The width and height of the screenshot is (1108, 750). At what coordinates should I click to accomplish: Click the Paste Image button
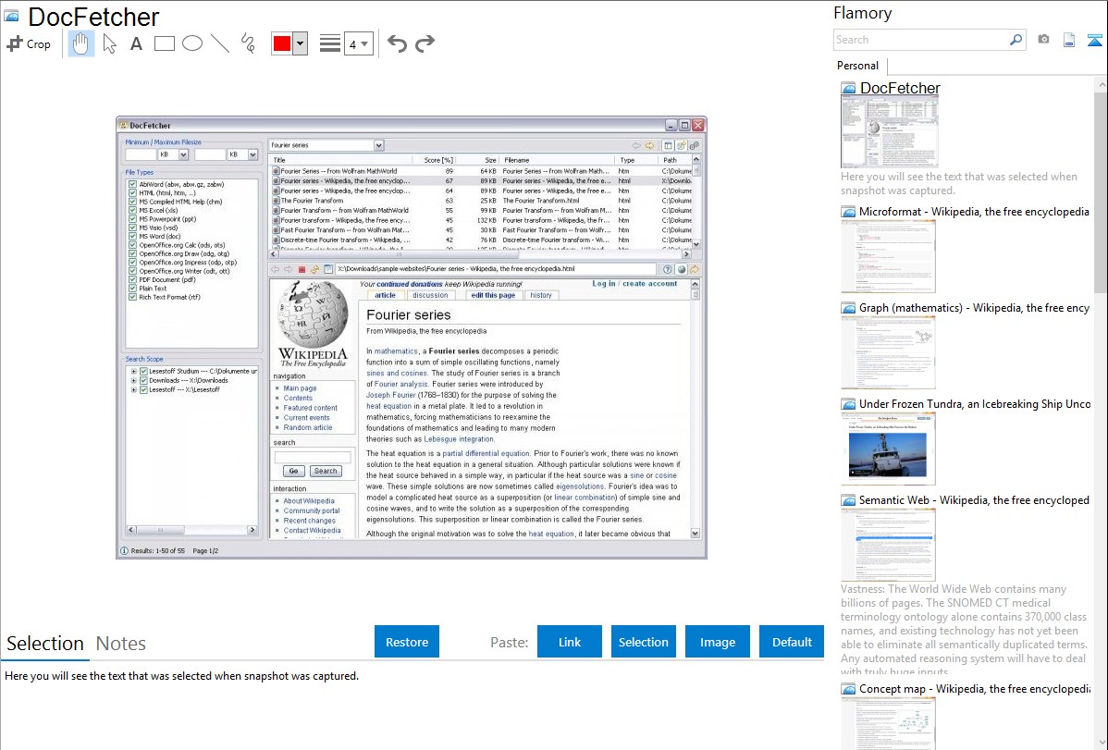(718, 642)
